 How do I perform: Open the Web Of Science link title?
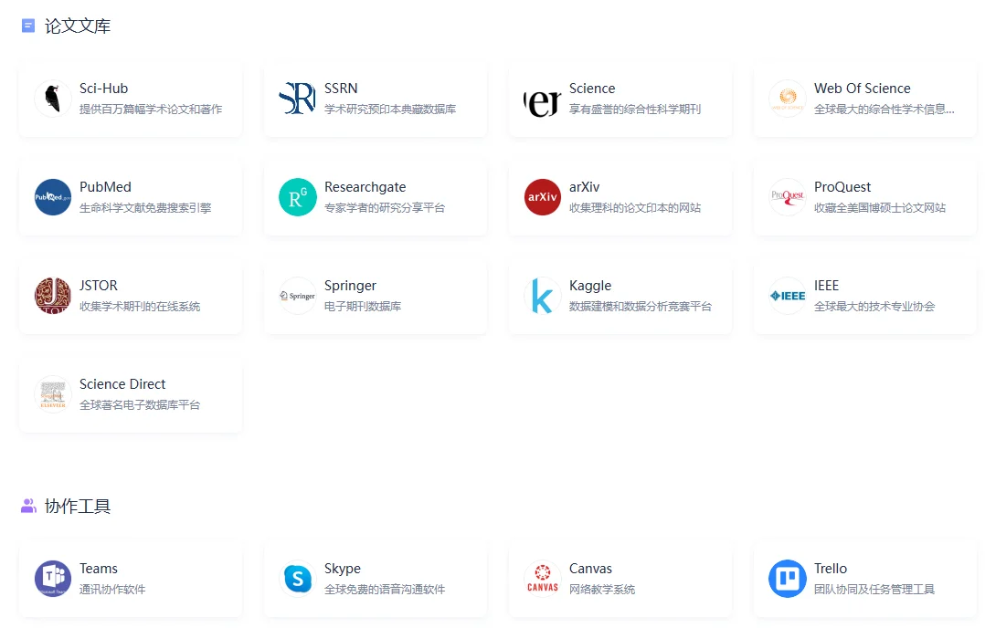(863, 89)
